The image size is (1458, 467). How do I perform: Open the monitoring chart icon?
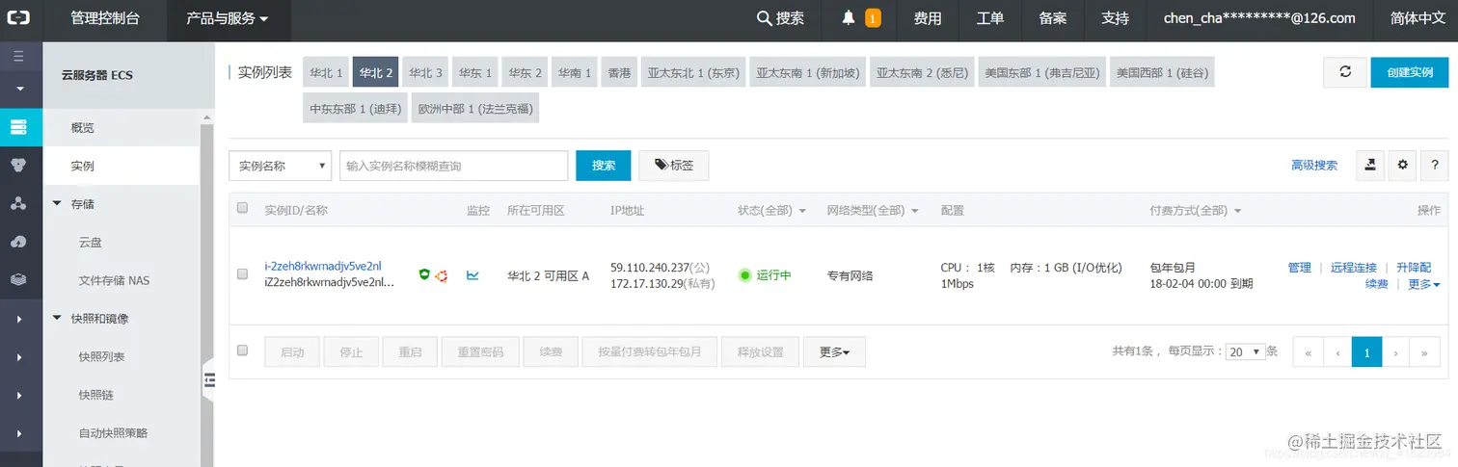click(472, 275)
